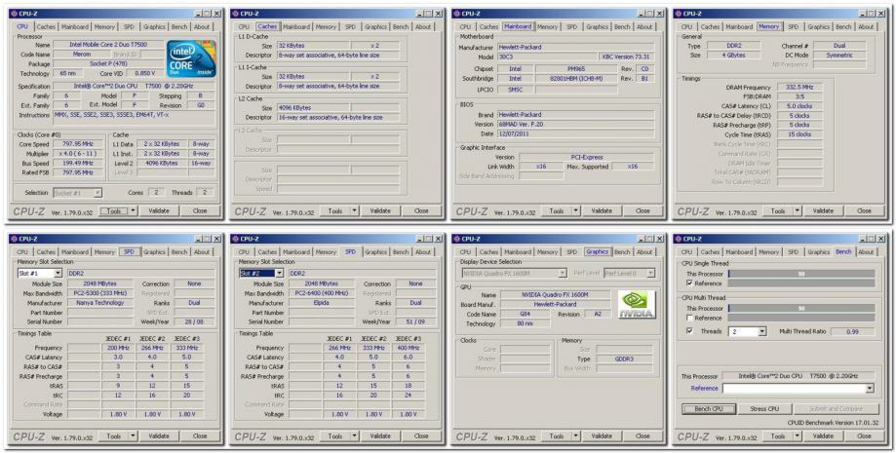Switch to the Caches tab in the Processor info window

click(x=46, y=27)
